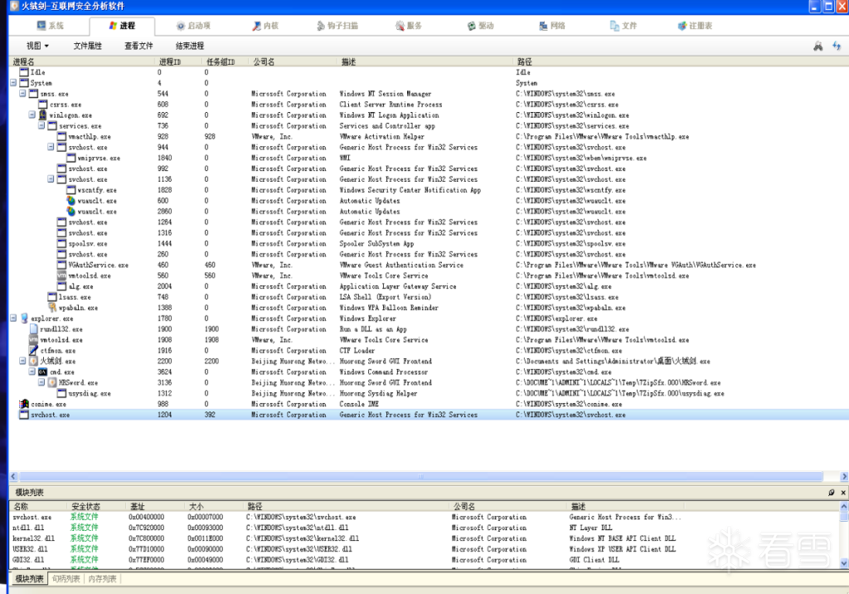Screen dimensions: 849x594
Task: Switch to the 文件 tab
Action: [x=623, y=26]
